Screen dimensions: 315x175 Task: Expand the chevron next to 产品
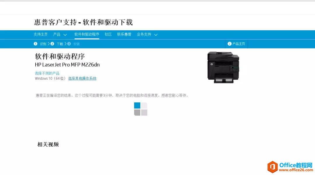point(65,35)
